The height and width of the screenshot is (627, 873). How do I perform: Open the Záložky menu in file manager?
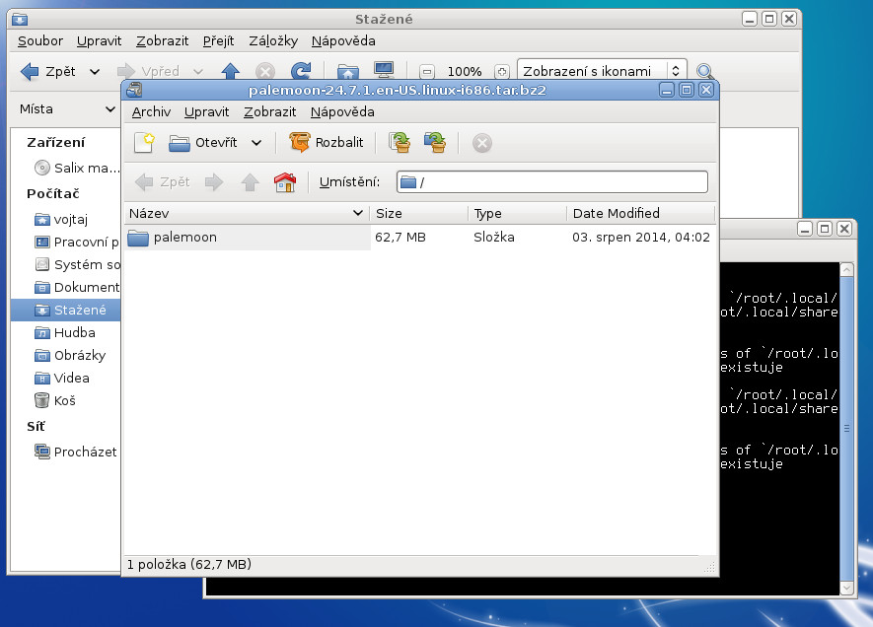273,41
